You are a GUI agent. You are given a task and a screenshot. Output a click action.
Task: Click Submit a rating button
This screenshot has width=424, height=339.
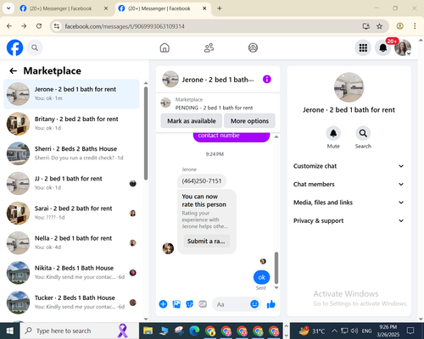[206, 242]
